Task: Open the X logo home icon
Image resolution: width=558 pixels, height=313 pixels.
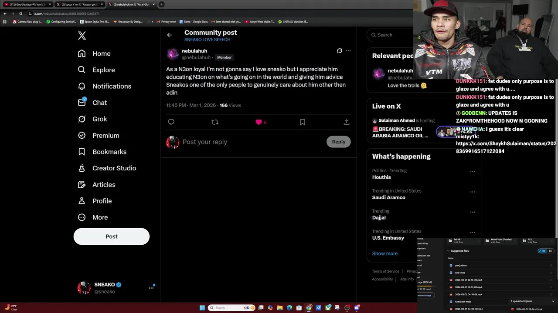Action: pos(82,36)
